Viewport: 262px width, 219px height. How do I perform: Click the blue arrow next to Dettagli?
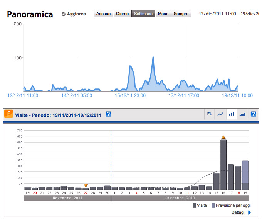pos(249,212)
